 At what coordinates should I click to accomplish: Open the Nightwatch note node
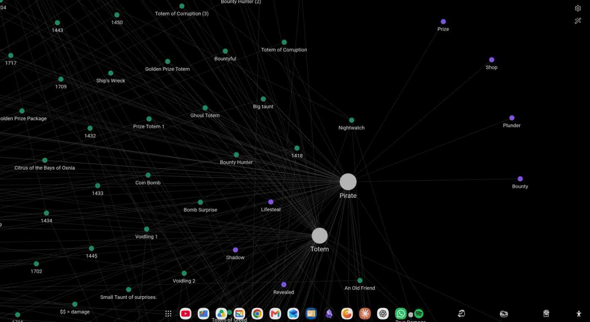click(x=351, y=120)
